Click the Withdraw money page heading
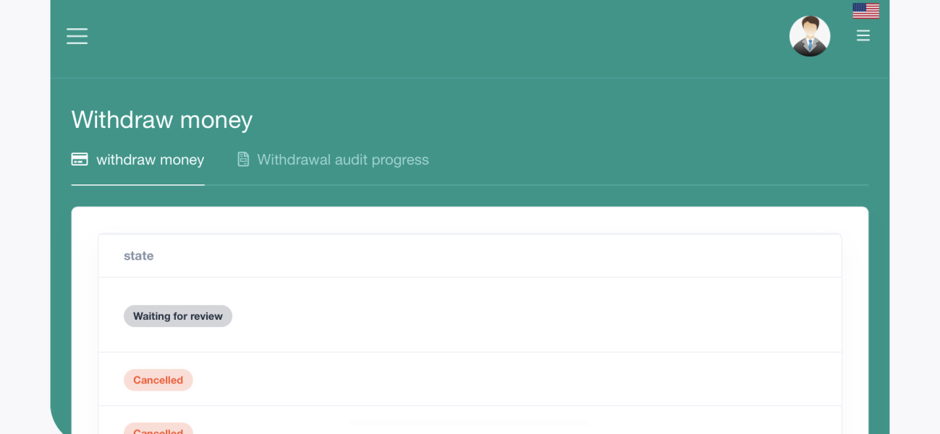Screen dimensions: 940x434 click(x=162, y=119)
